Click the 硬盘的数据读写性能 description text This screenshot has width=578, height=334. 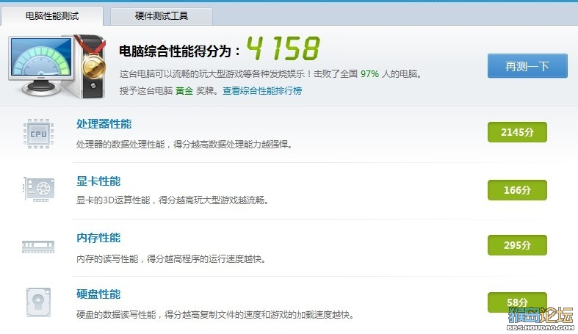pos(215,315)
